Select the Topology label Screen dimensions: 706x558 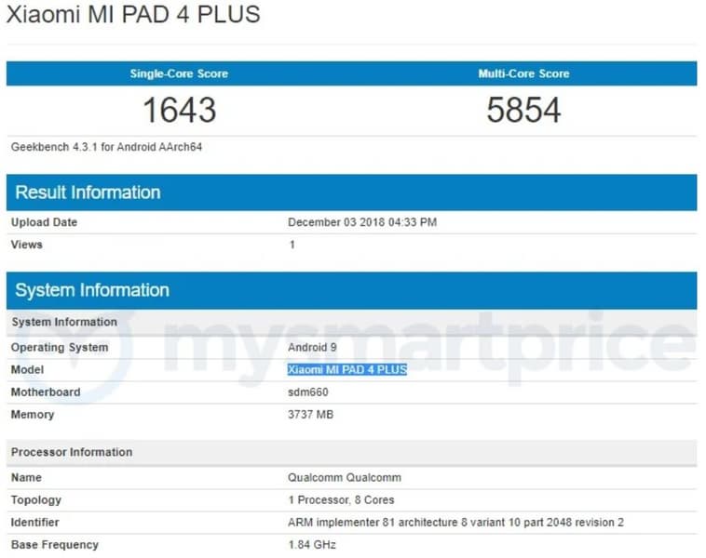[x=36, y=500]
